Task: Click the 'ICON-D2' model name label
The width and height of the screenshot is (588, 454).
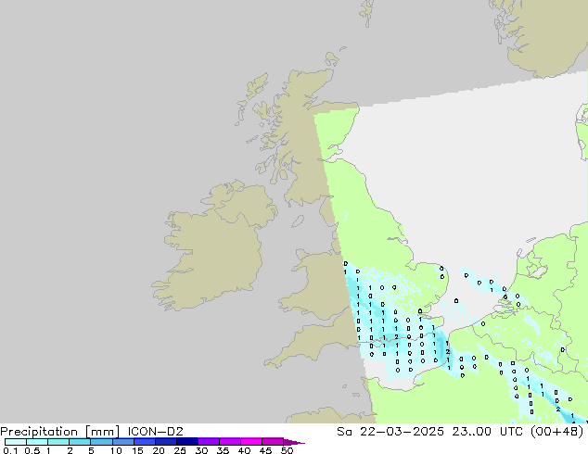Action: (x=155, y=432)
